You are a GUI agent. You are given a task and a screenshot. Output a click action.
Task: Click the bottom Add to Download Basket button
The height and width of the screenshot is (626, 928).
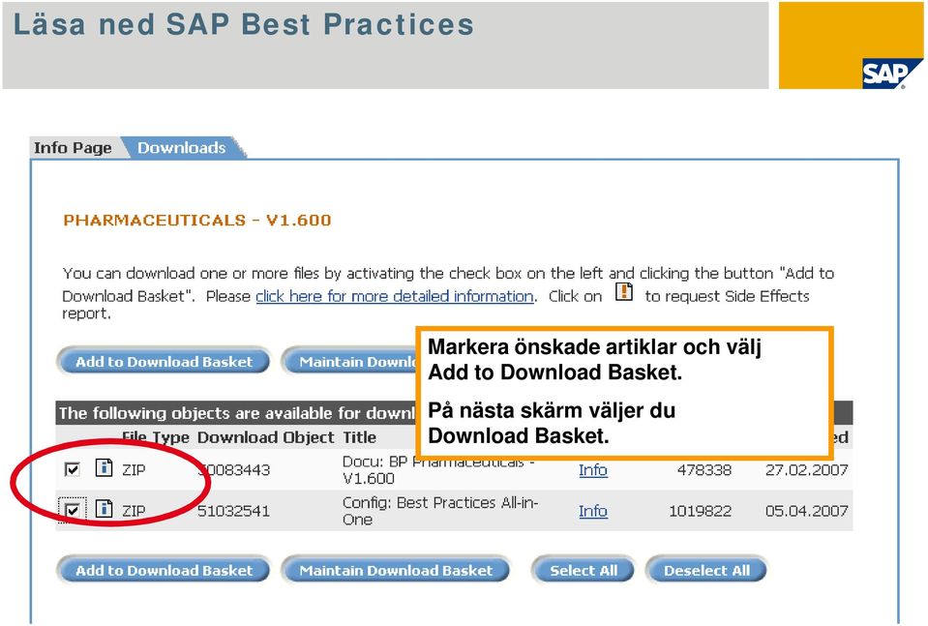[164, 571]
